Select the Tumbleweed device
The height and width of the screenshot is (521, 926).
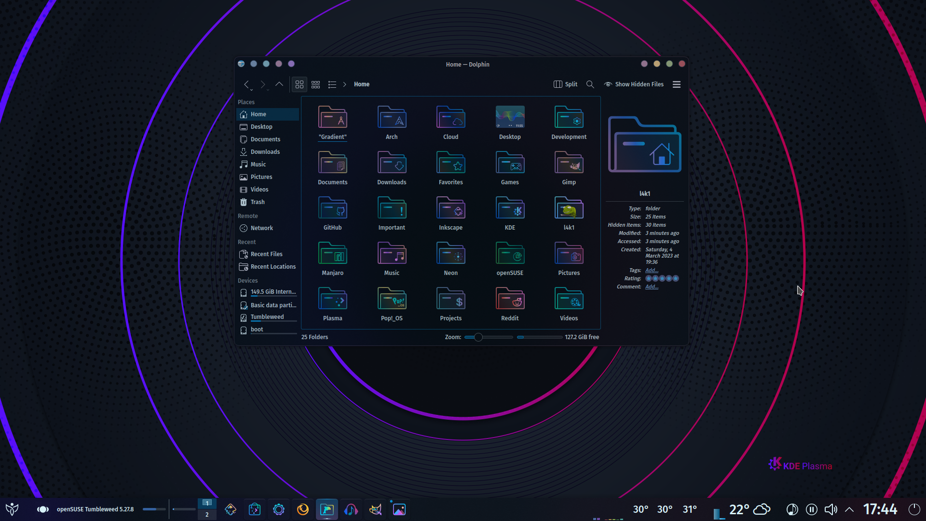pyautogui.click(x=268, y=317)
